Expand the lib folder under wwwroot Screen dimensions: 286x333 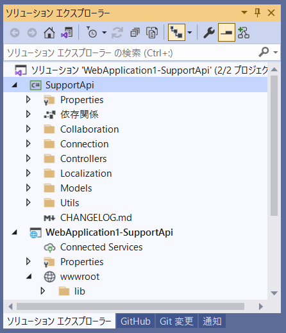42,291
